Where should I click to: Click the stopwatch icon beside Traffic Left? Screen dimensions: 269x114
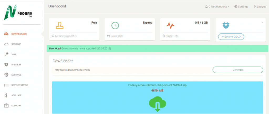164,36
